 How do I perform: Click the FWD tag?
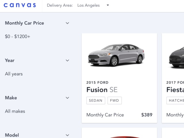[x=115, y=100]
